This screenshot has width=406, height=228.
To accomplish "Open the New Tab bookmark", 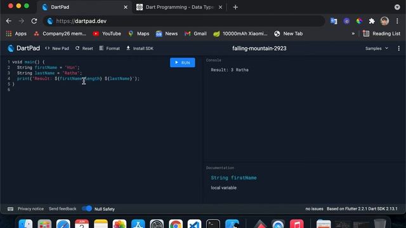I will pos(289,34).
